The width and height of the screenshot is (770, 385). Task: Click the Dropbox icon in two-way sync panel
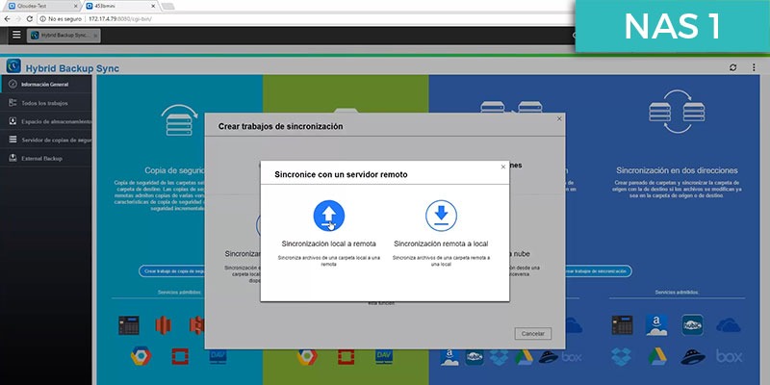click(622, 356)
